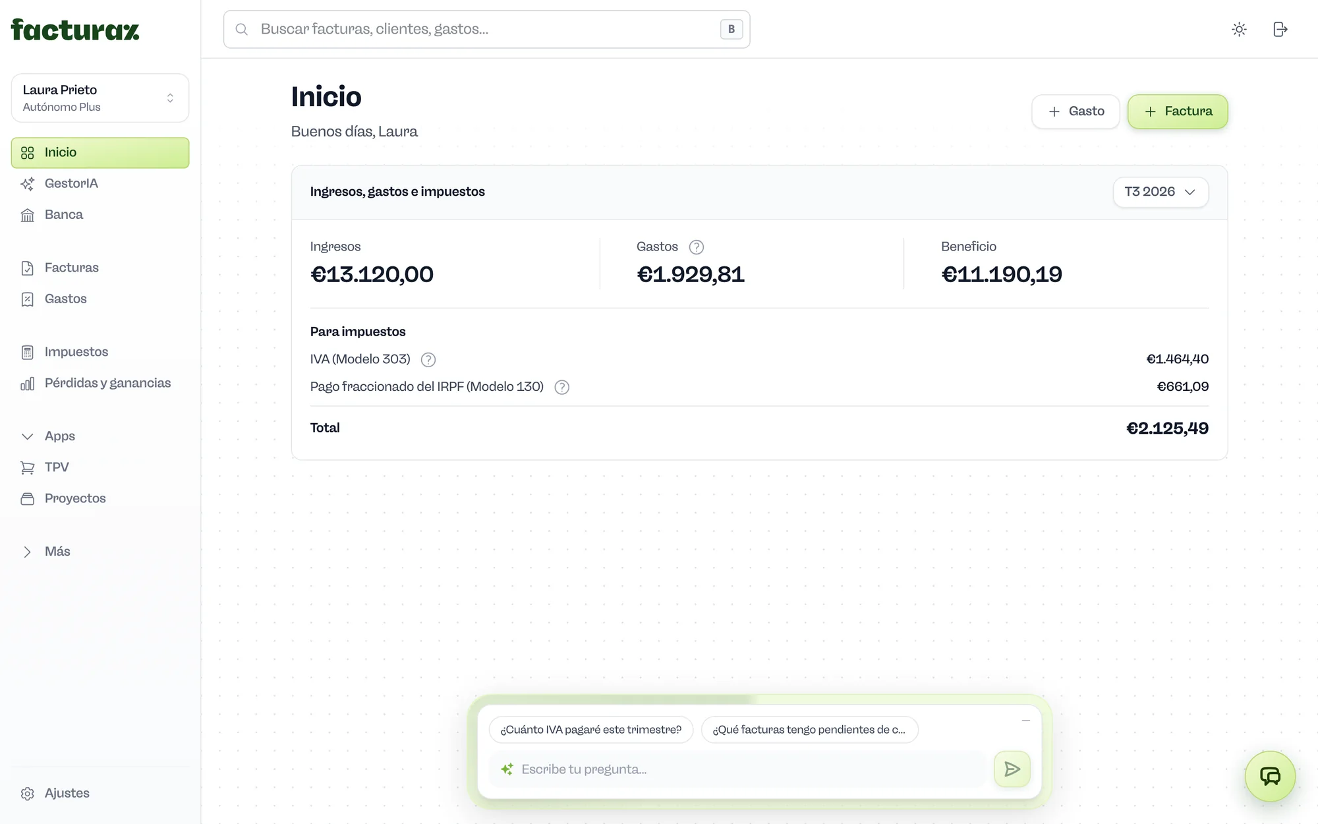Collapse the Apps section
Viewport: 1318px width, 824px height.
[100, 436]
